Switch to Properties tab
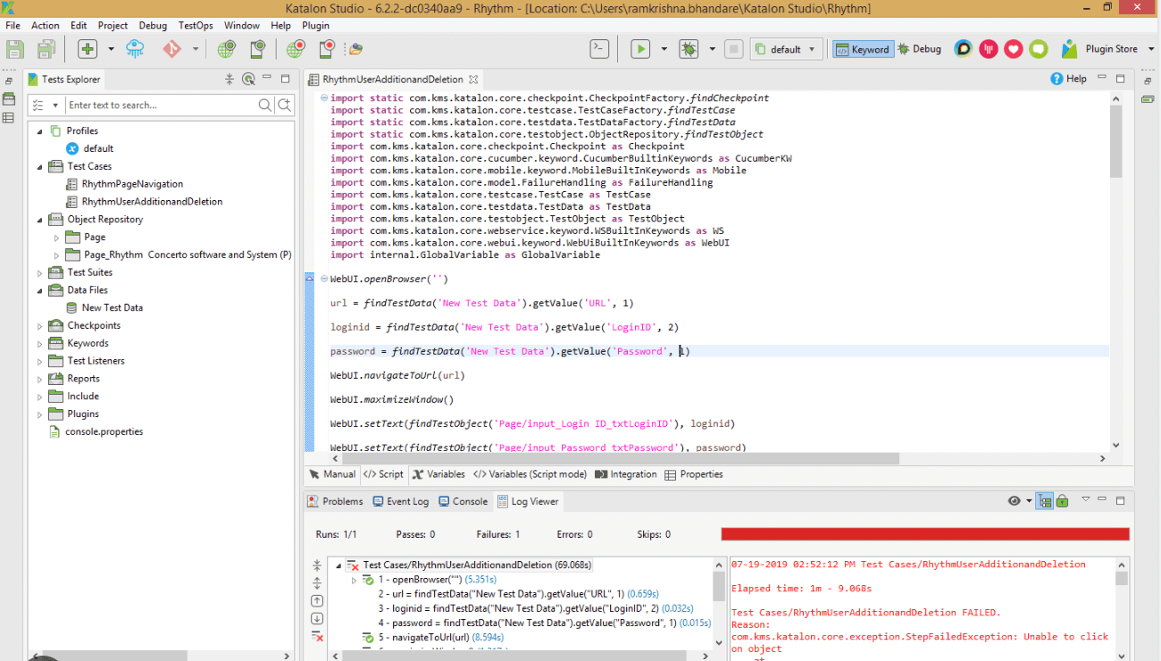This screenshot has height=661, width=1161. (x=694, y=474)
